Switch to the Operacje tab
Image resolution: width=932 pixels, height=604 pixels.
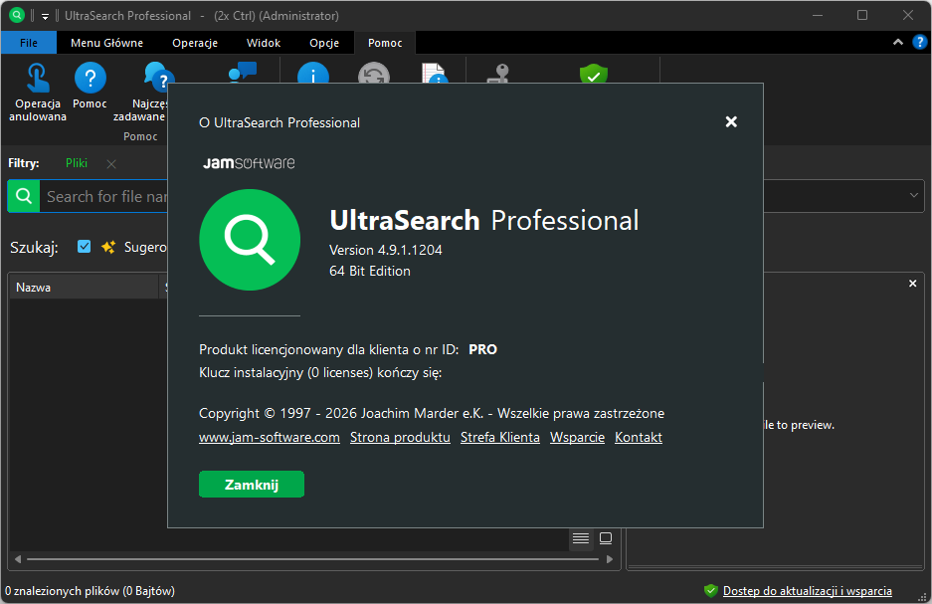[x=195, y=43]
